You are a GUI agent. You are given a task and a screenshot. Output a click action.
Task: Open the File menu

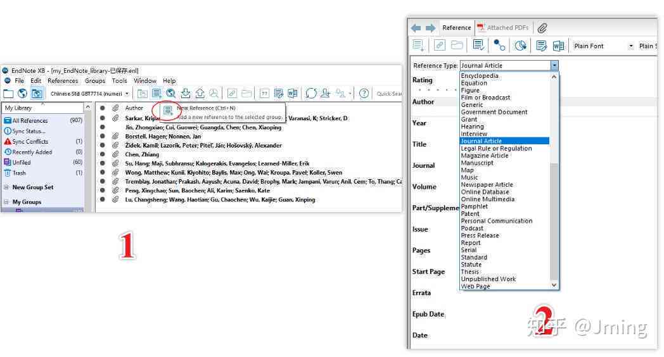click(20, 81)
